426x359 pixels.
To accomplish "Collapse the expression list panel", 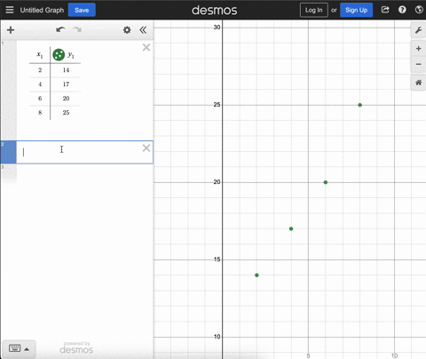I will tap(143, 30).
